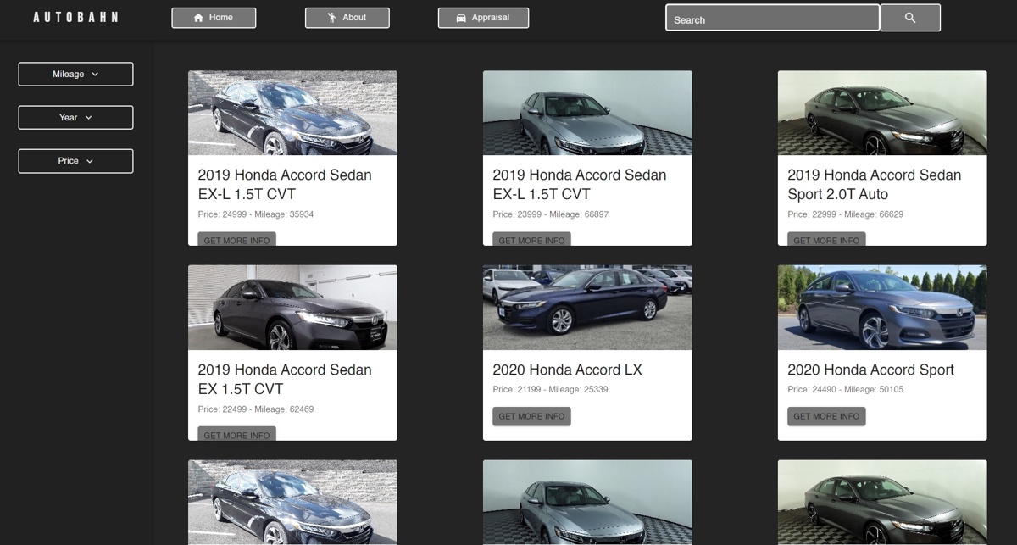Select title '2020 Honda Accord LX'
This screenshot has height=545, width=1017.
click(x=567, y=370)
